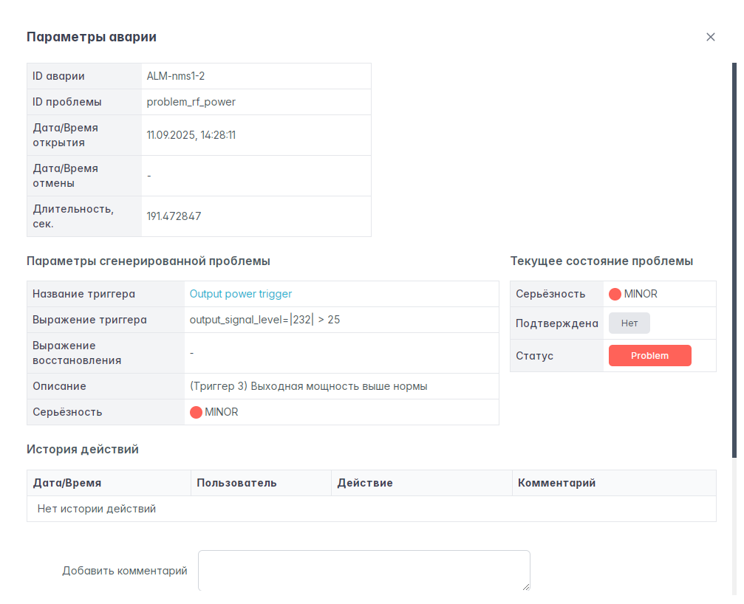Open the Output power trigger link
The image size is (744, 604).
click(241, 294)
